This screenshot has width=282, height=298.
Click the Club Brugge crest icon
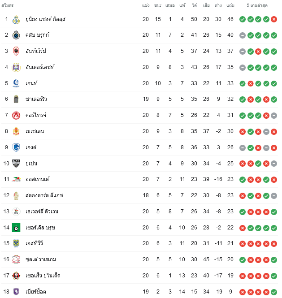point(16,35)
